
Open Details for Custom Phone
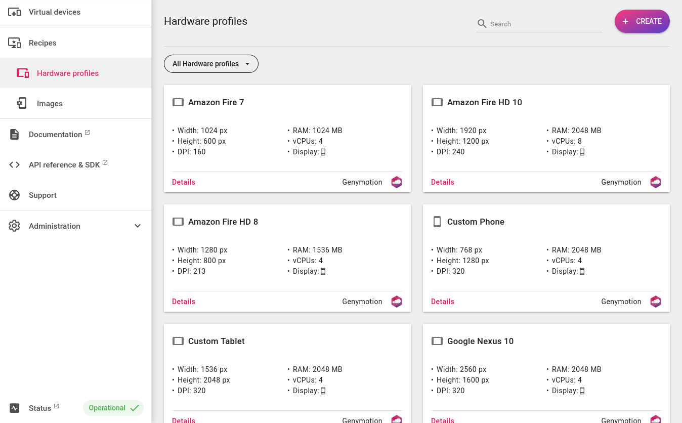coord(443,302)
